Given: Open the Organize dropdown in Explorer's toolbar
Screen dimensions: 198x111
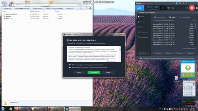Looking at the screenshot, I should [x=8, y=8].
